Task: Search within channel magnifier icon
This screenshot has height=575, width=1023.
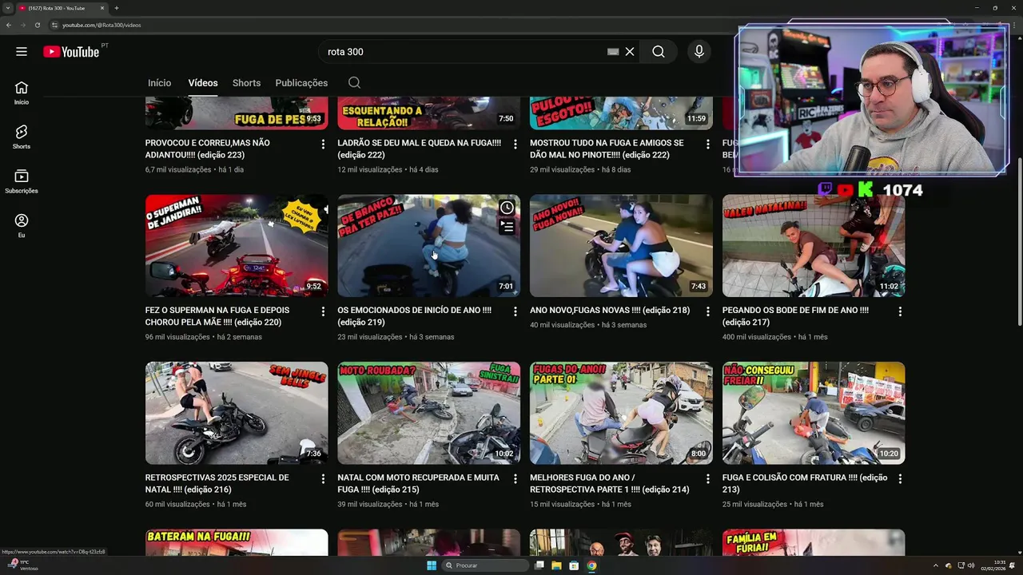Action: pyautogui.click(x=354, y=83)
